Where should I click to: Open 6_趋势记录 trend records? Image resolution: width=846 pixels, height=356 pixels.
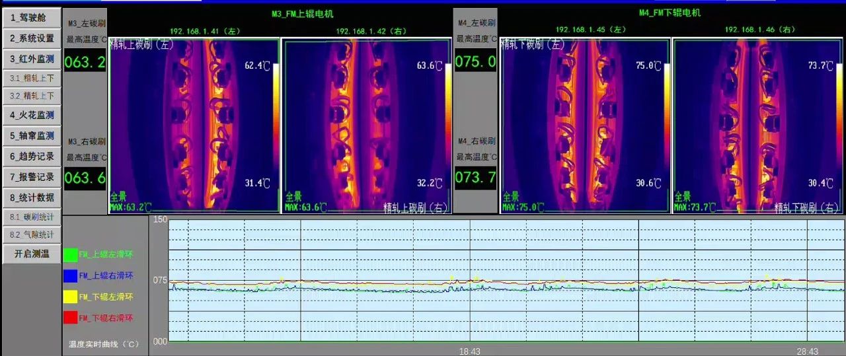click(x=31, y=156)
